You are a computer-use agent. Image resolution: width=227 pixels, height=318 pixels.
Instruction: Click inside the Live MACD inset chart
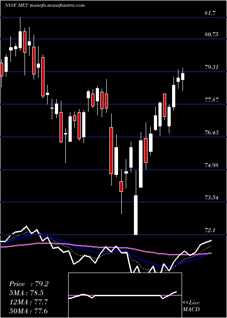(125, 295)
